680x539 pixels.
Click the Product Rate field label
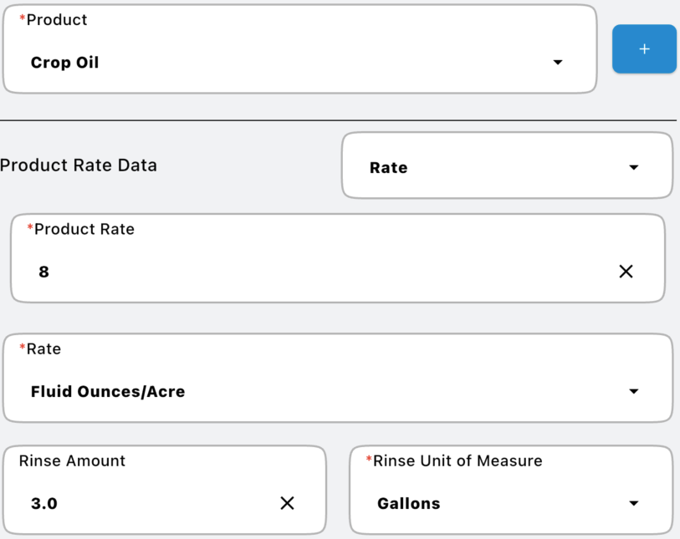pos(84,229)
